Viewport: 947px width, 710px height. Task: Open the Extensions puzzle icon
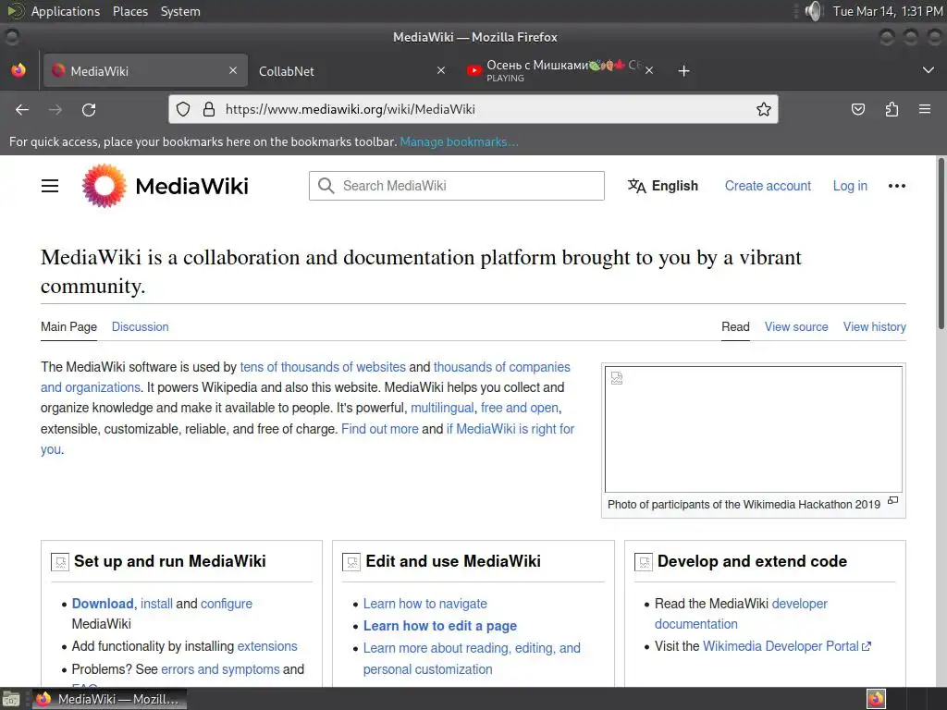coord(892,109)
